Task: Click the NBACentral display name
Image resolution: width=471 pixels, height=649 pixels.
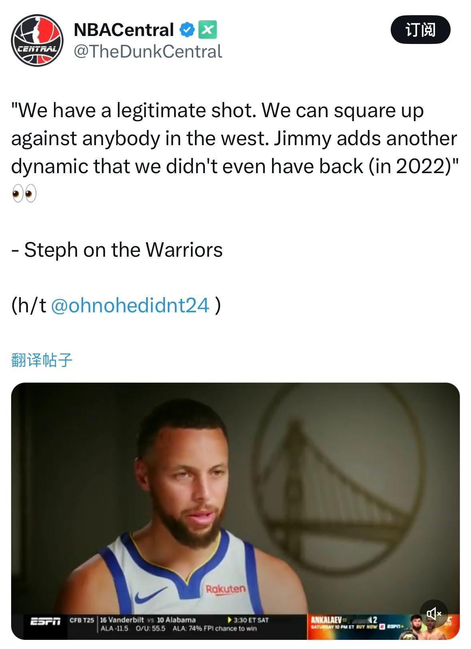Action: 124,30
